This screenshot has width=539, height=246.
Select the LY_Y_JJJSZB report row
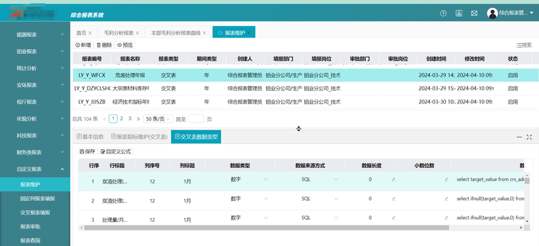(x=306, y=102)
